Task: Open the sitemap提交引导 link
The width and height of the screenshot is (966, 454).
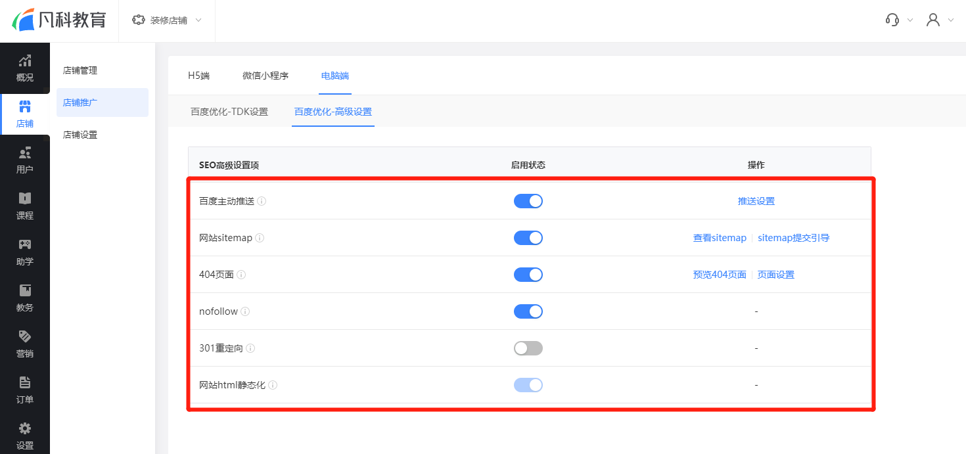Action: [x=794, y=238]
